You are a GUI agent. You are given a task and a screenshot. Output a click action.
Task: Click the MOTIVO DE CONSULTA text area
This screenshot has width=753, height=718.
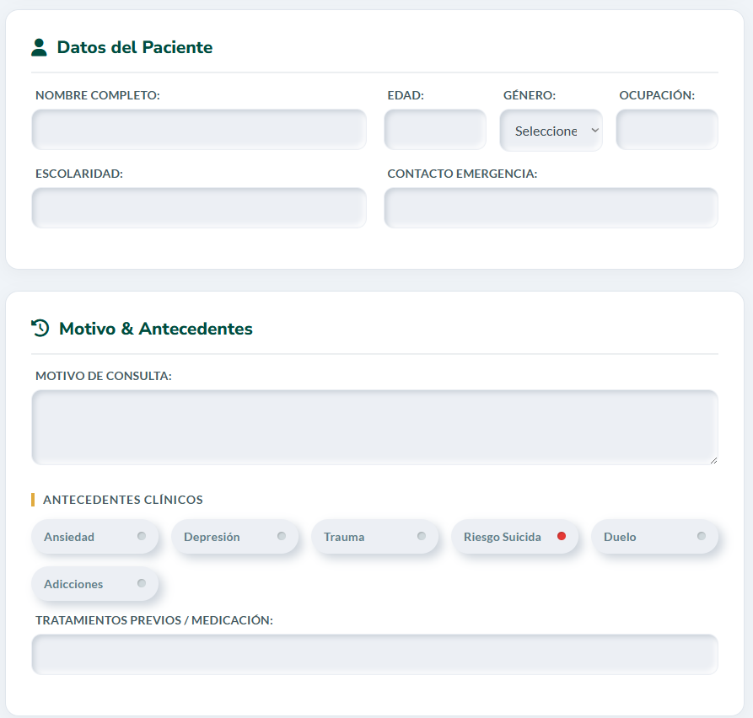click(374, 426)
